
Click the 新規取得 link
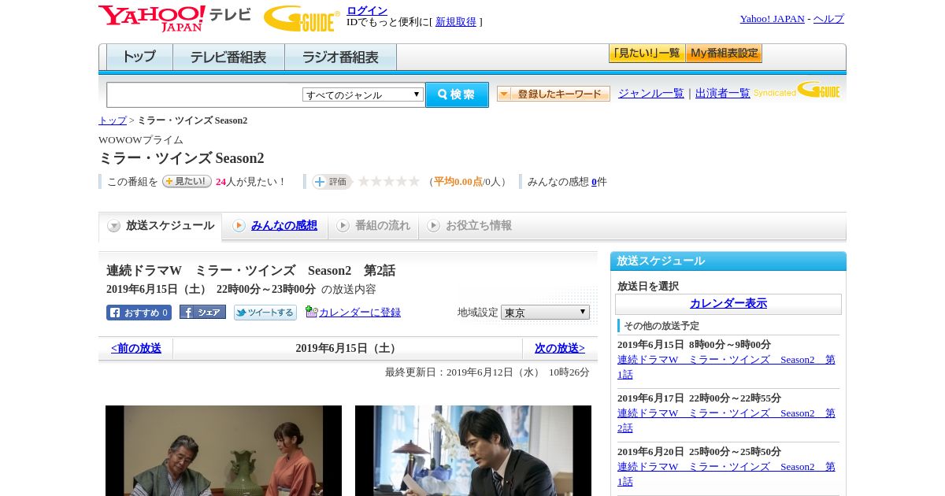(x=456, y=22)
